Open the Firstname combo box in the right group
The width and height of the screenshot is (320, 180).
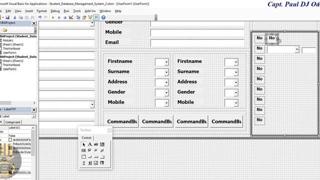pos(236,62)
